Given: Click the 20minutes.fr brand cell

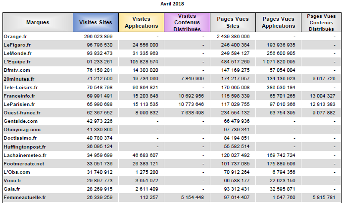Looking at the screenshot, I should click(19, 78).
